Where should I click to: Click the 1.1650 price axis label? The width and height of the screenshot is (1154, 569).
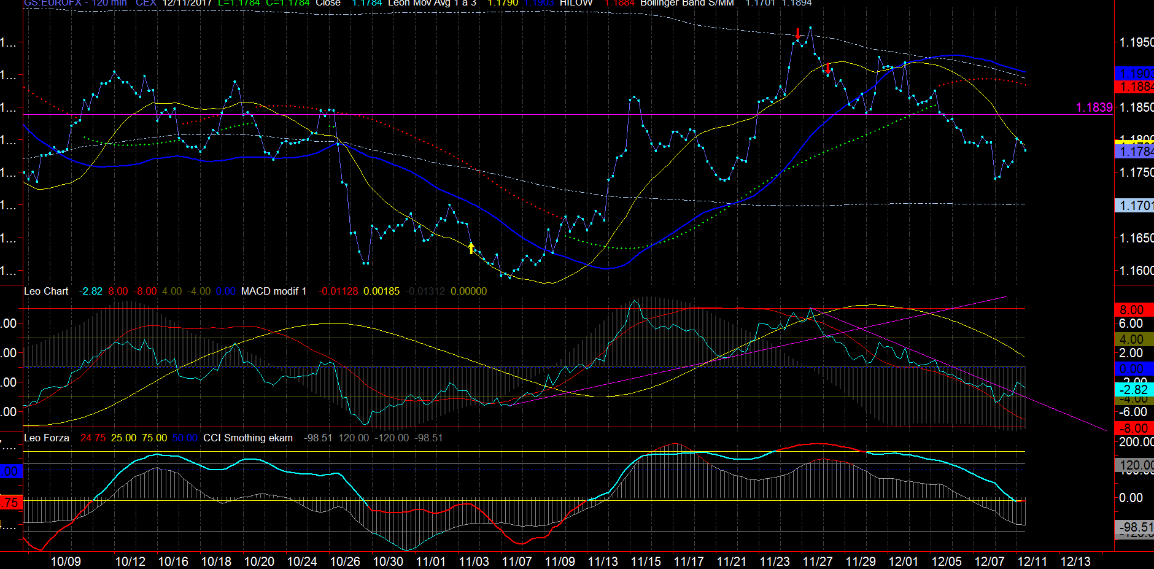click(1137, 238)
